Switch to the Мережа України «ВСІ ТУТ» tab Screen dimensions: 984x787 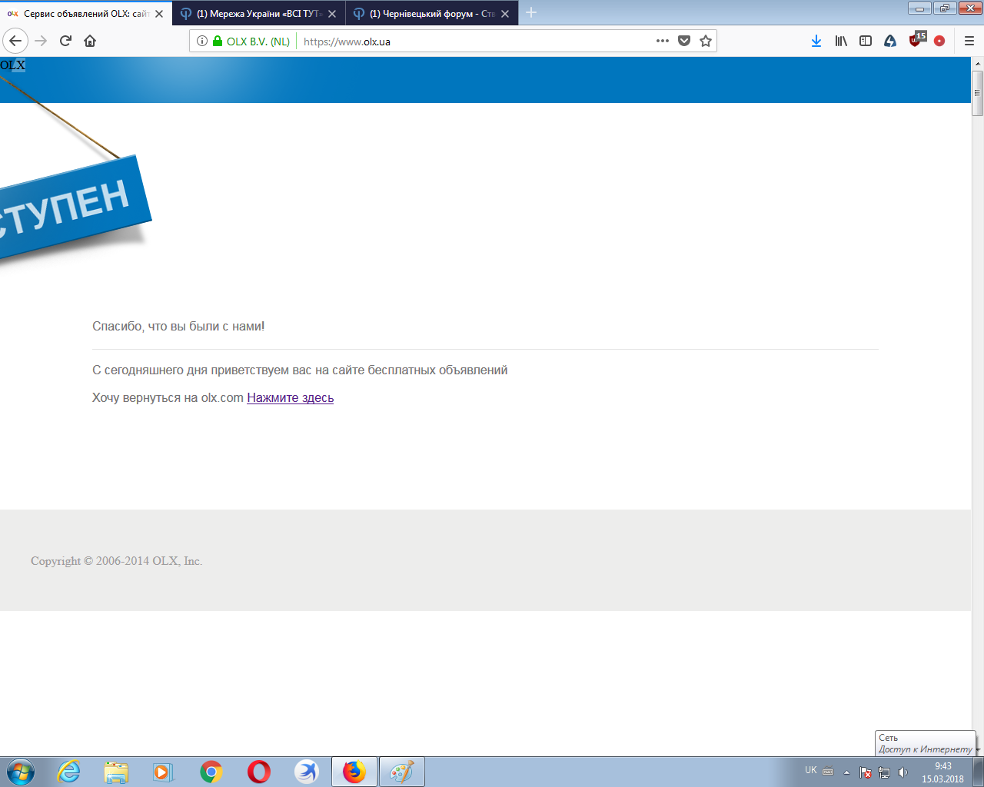pos(258,13)
